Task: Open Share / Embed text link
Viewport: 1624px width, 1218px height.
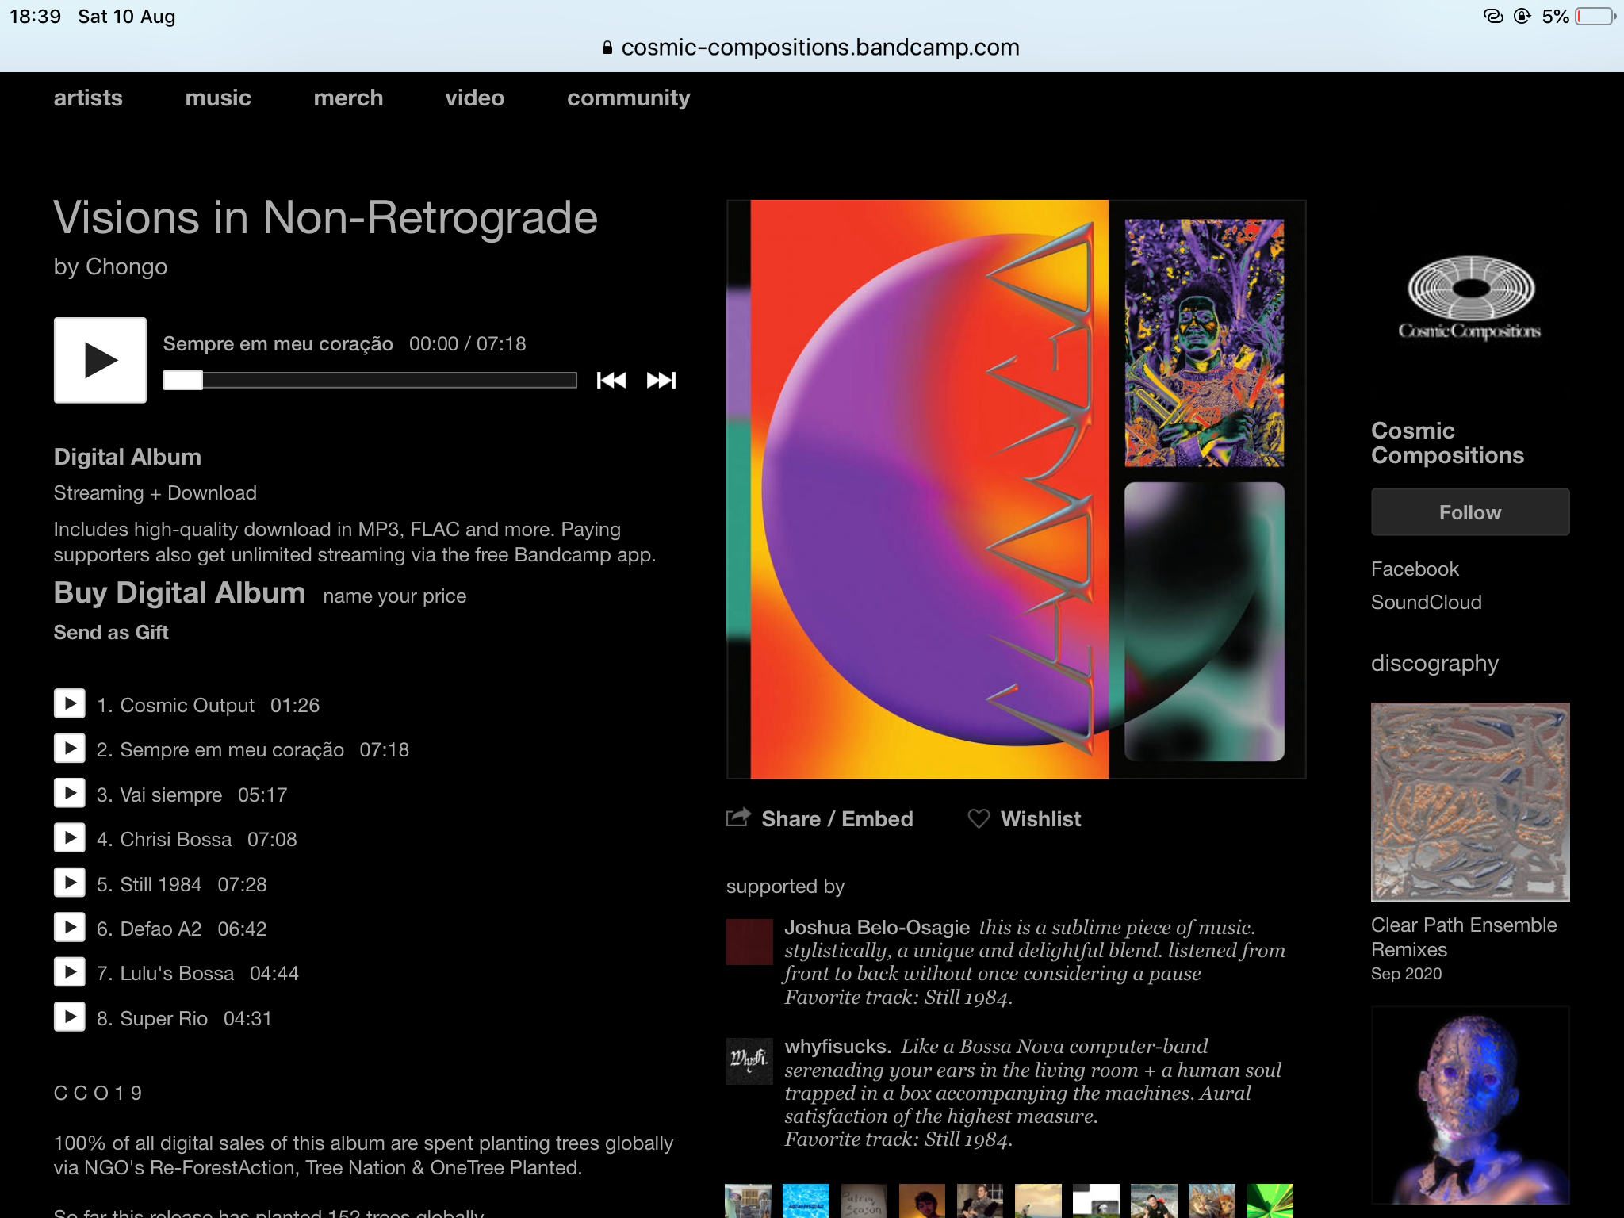Action: 837,818
